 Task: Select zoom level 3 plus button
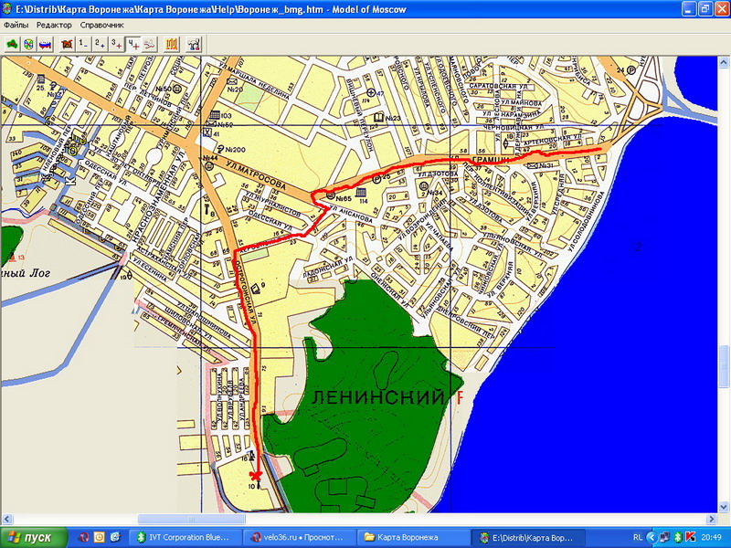tap(116, 43)
